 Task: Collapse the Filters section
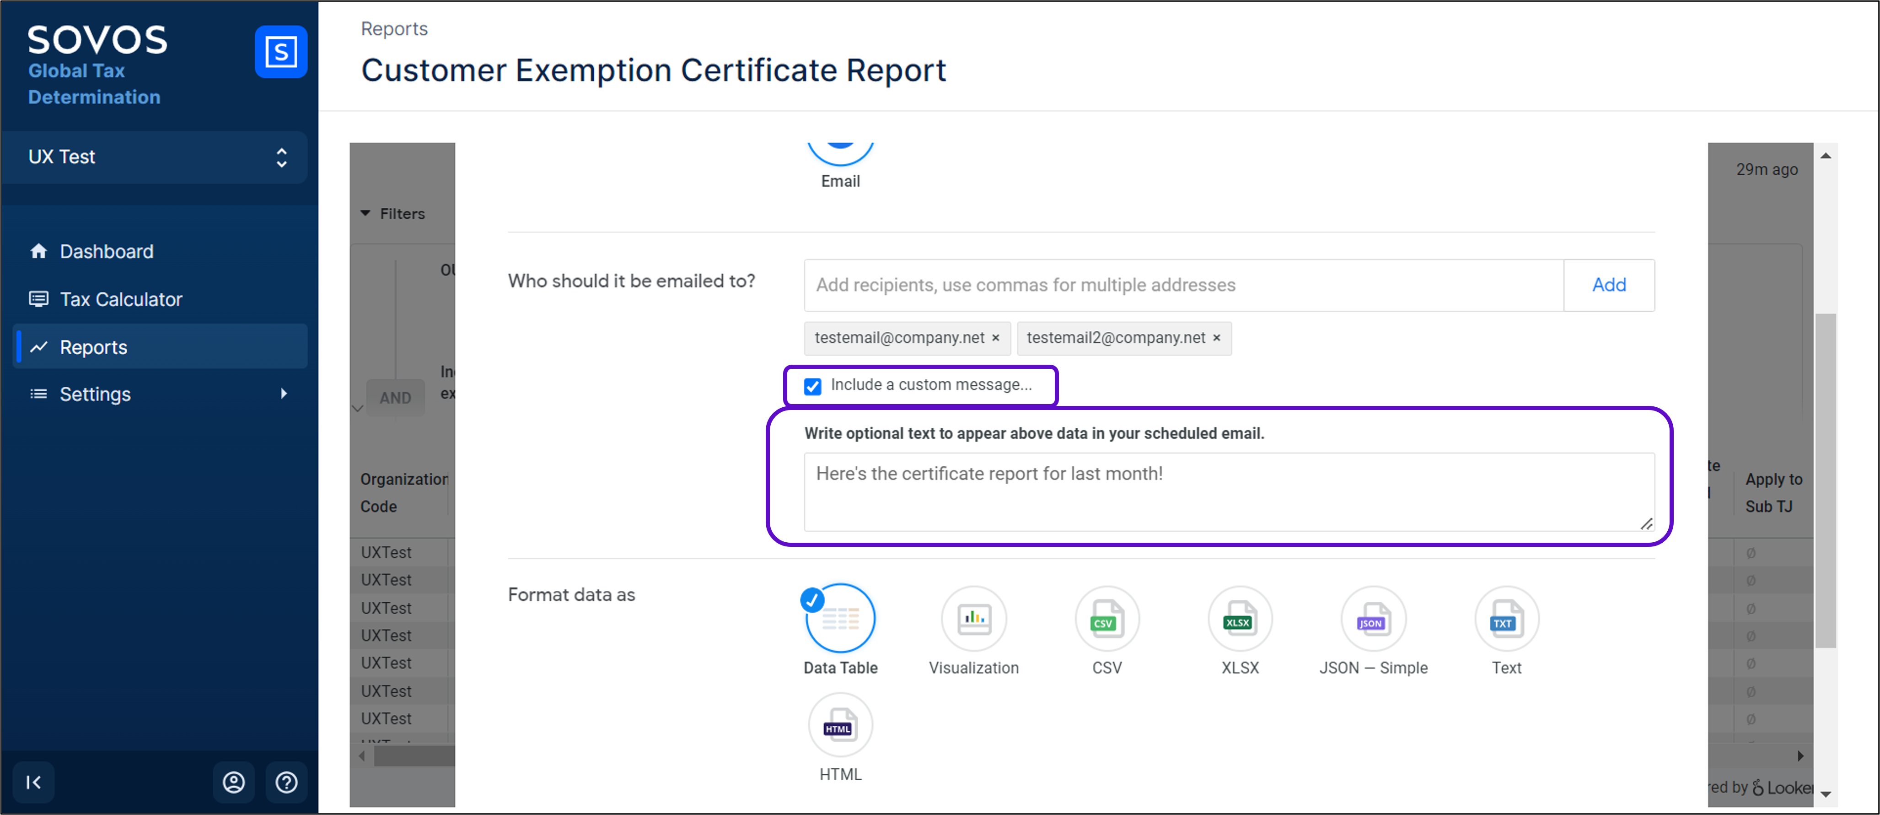click(365, 213)
